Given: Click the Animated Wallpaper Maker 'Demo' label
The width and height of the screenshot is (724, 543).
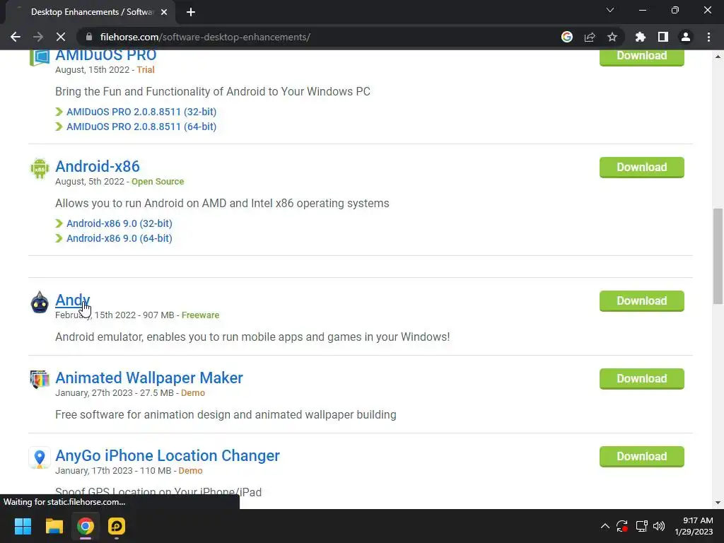Looking at the screenshot, I should tap(193, 393).
